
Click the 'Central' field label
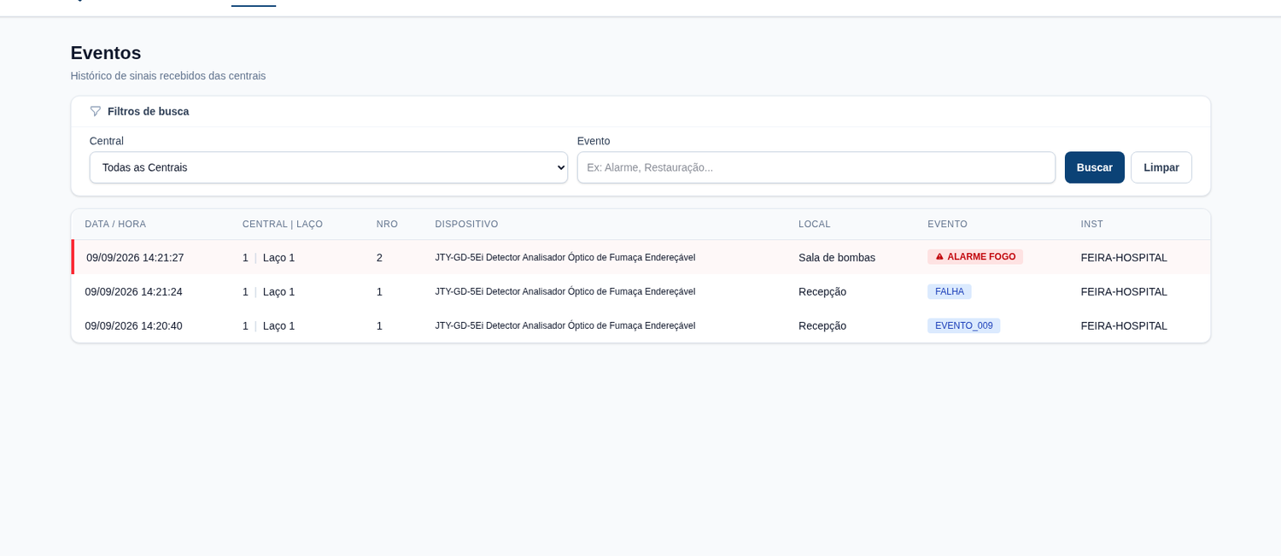point(107,141)
